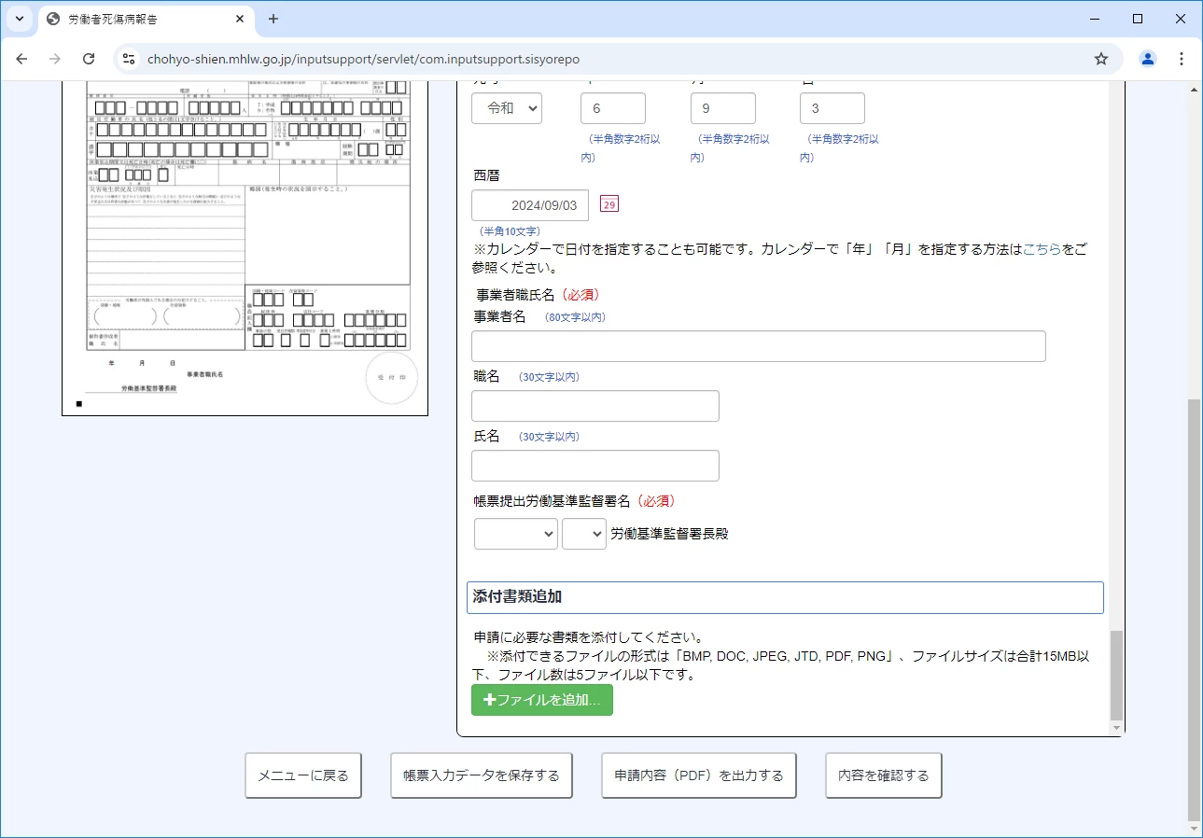Viewport: 1203px width, 838px height.
Task: Follow the こちら link for calendar help
Action: click(1042, 249)
